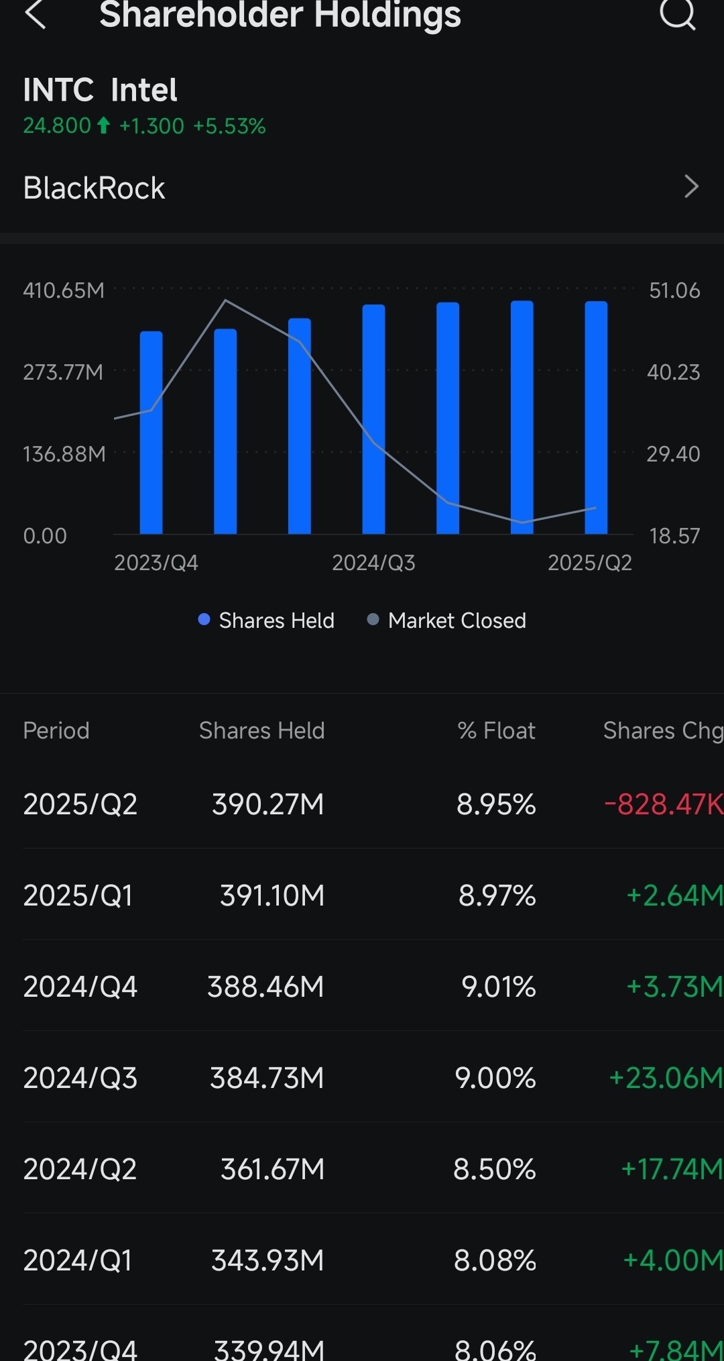Screen dimensions: 724x1361
Task: Tap the 40.23 price axis label
Action: [x=674, y=372]
